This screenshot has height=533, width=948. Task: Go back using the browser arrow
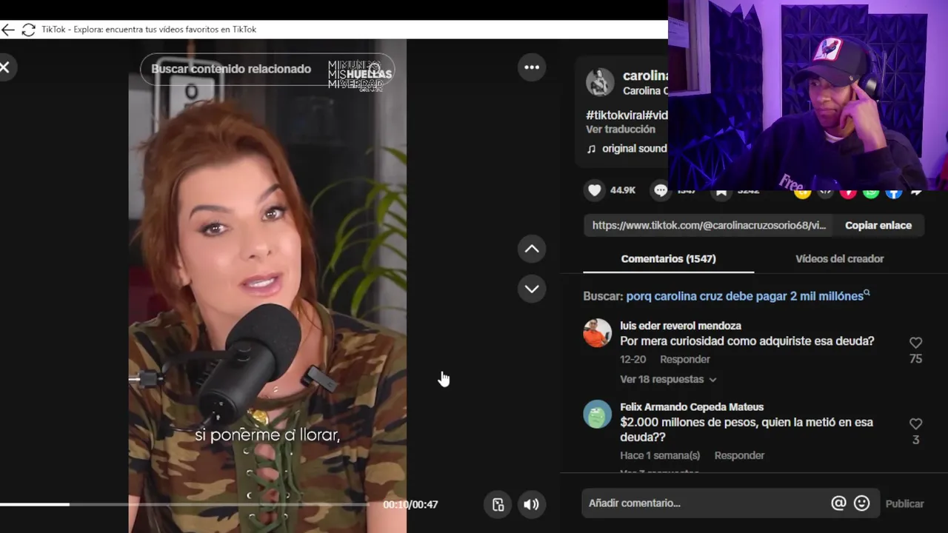tap(7, 30)
